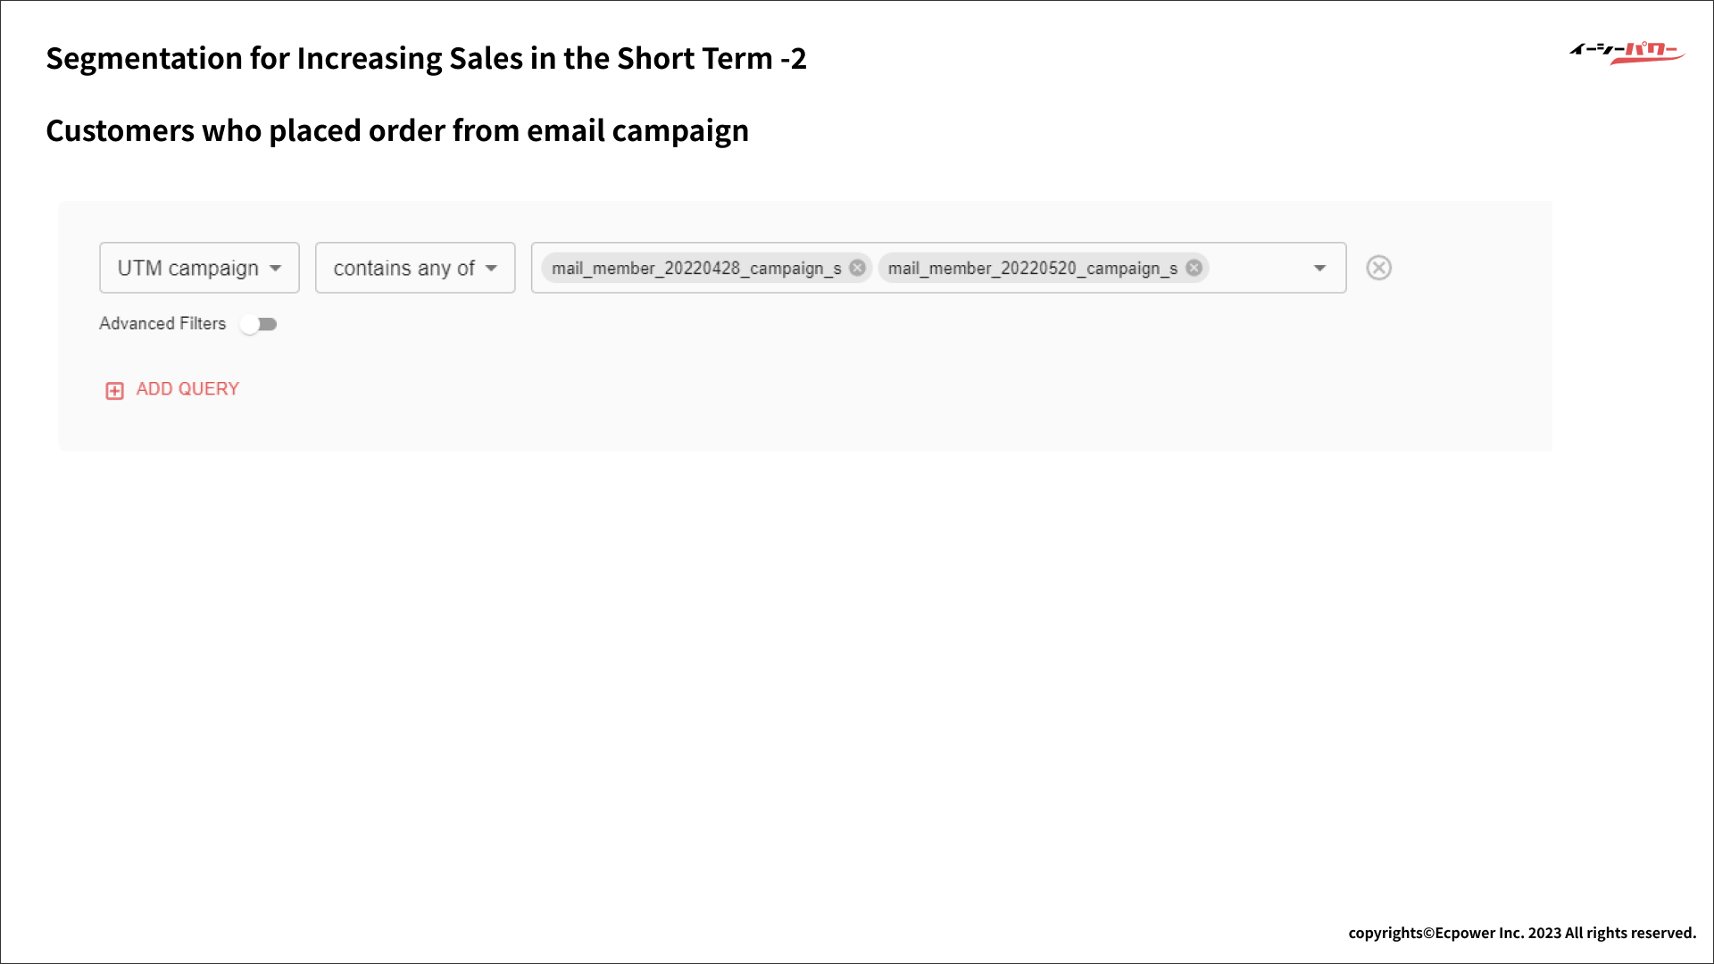Click the Ecpower copyright footer text

pos(1521,933)
